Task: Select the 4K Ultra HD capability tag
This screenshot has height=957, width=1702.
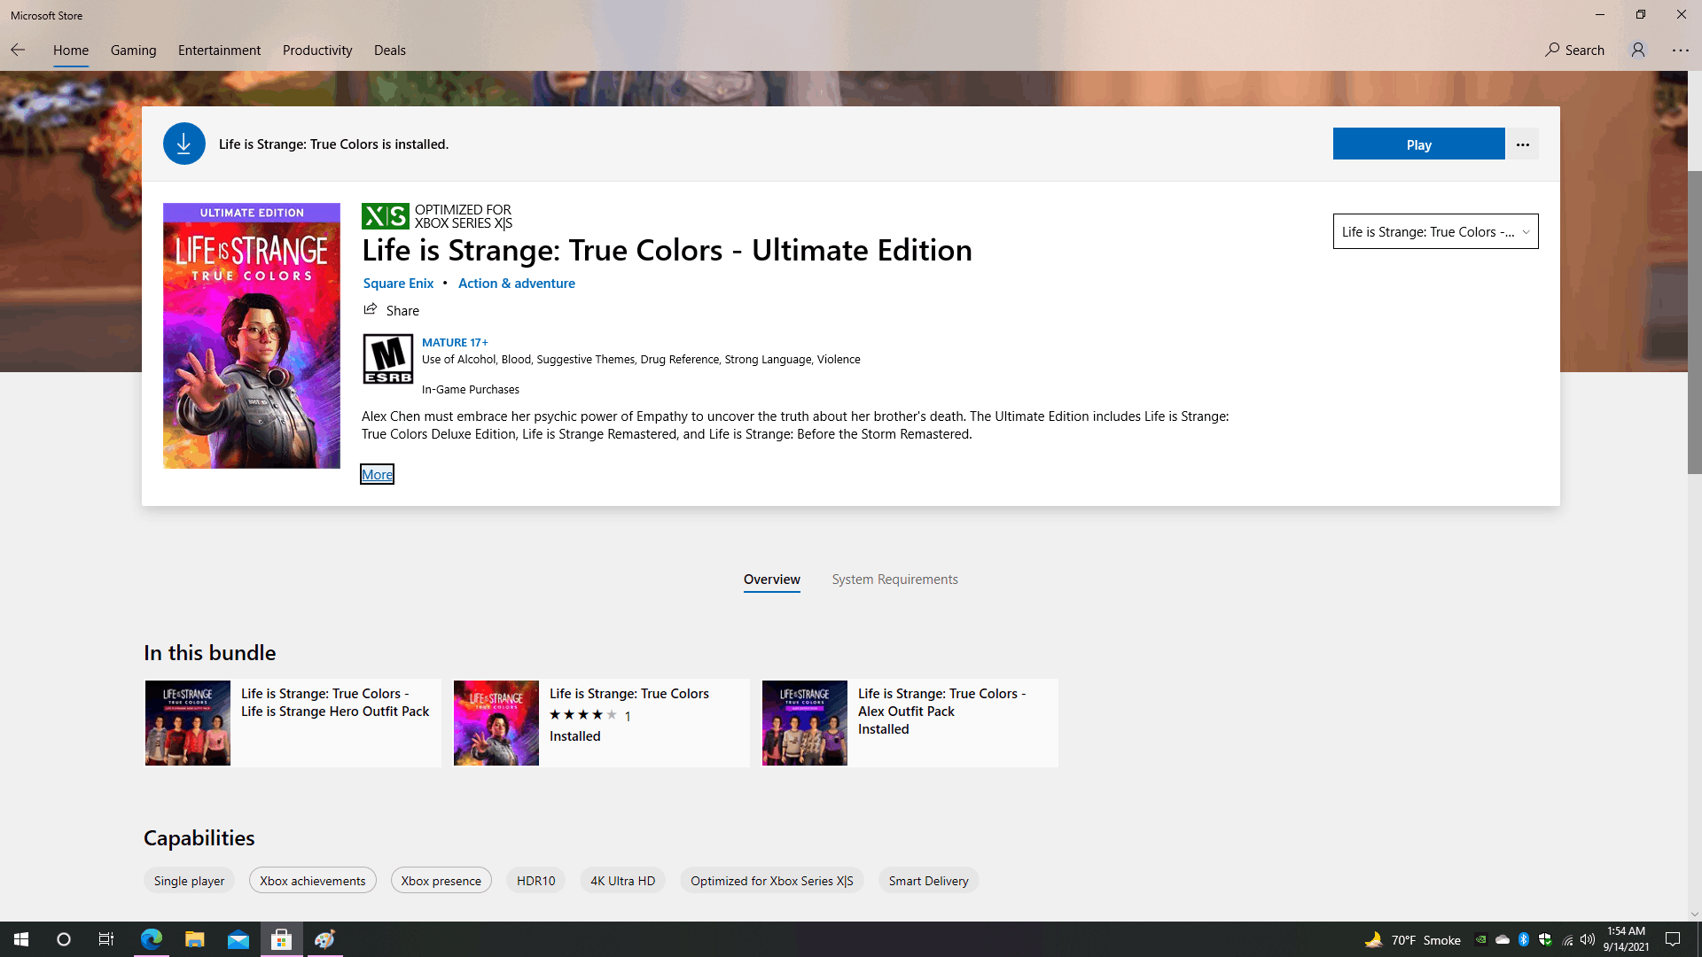Action: pos(623,880)
